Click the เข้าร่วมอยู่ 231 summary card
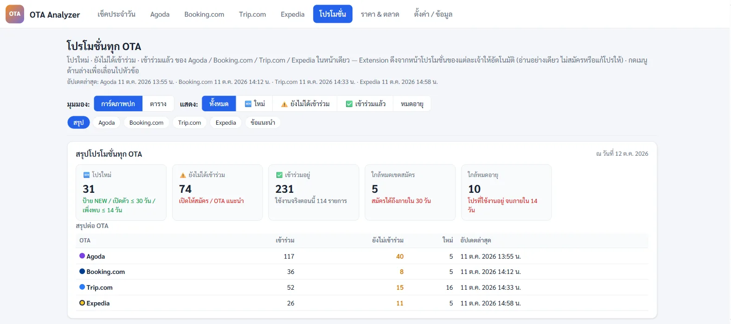 point(314,192)
